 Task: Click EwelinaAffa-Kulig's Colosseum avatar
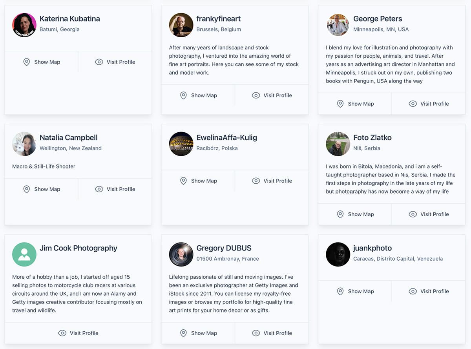tap(181, 144)
